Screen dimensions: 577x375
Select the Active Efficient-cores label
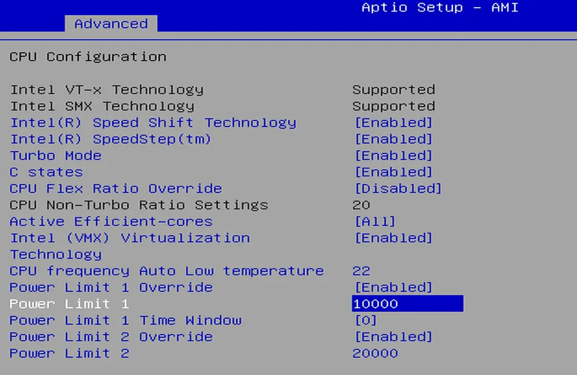[111, 221]
